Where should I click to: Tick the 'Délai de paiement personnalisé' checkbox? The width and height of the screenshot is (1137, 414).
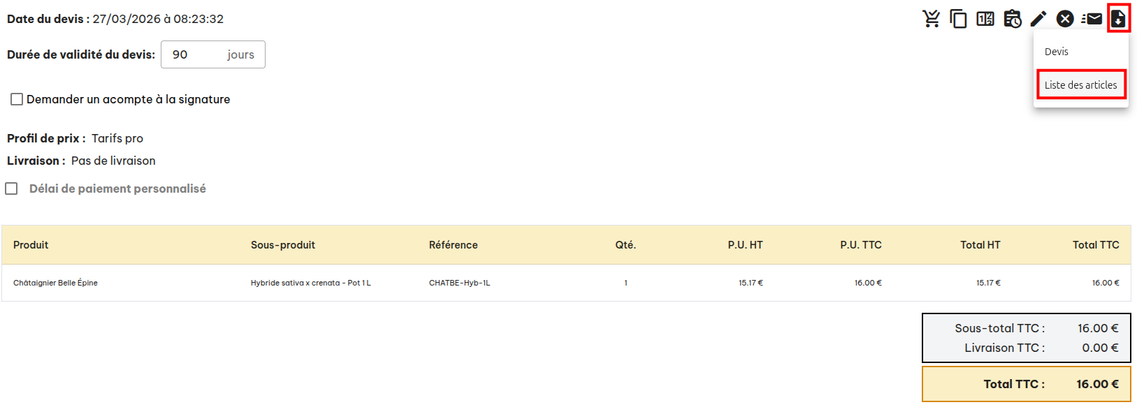coord(12,188)
